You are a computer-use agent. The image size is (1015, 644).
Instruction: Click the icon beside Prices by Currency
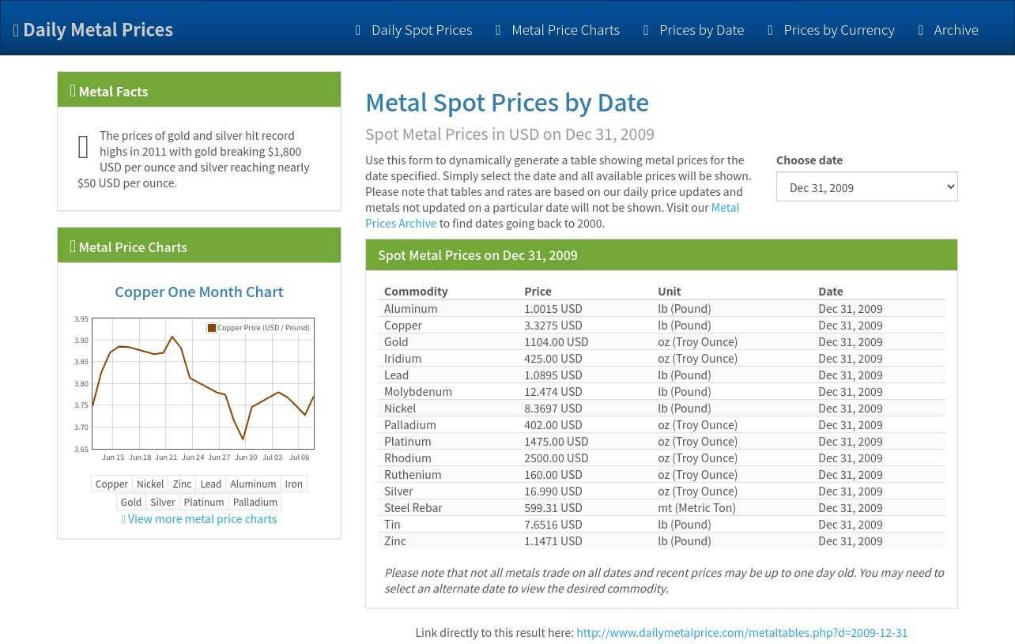tap(770, 30)
